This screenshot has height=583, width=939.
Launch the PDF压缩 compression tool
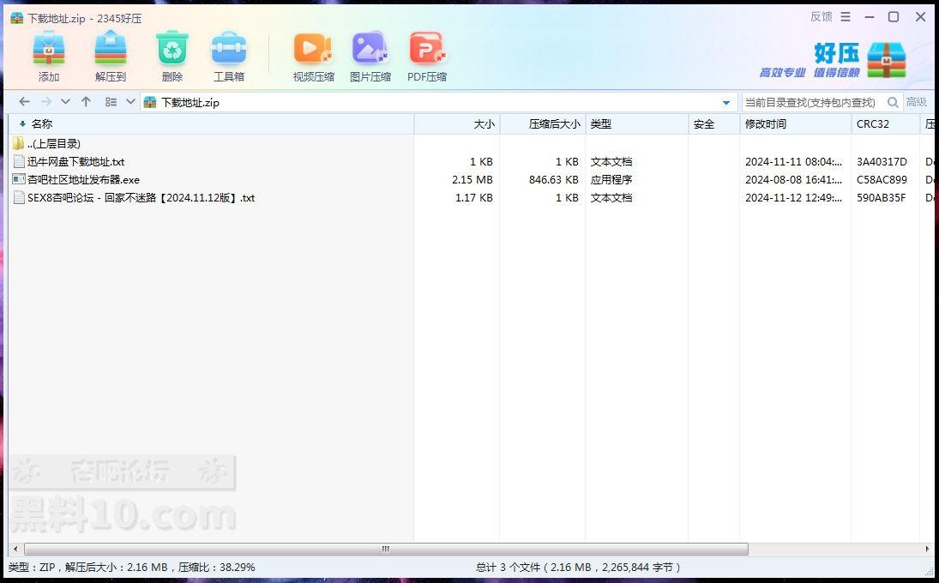coord(427,49)
